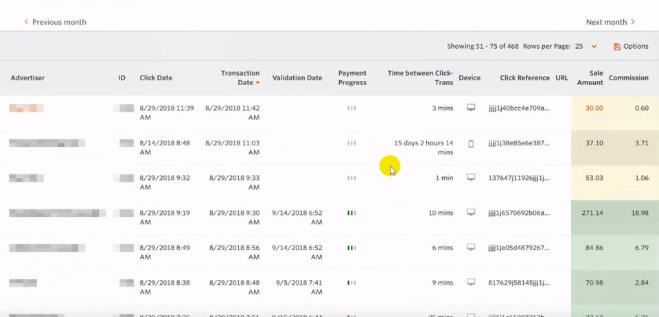Sort by Advertiser column header

(27, 78)
